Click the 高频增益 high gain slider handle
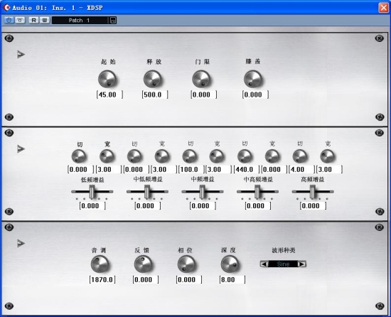391x317 pixels. [x=313, y=192]
